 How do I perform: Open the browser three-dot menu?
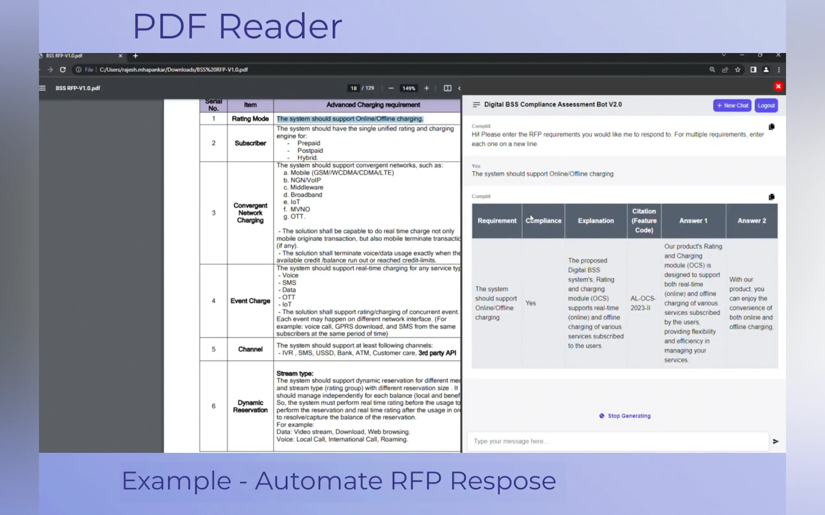779,70
